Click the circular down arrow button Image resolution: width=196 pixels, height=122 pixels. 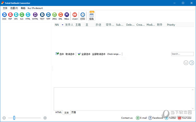point(186,63)
